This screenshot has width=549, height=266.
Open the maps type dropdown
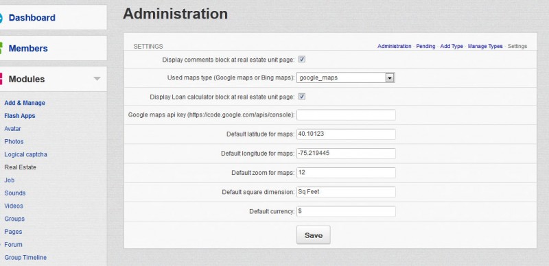[346, 77]
